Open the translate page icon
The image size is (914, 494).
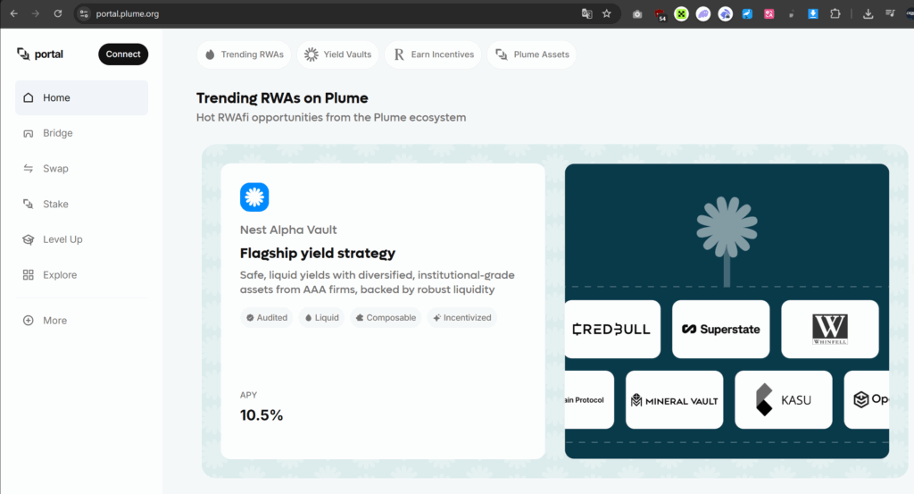[586, 13]
